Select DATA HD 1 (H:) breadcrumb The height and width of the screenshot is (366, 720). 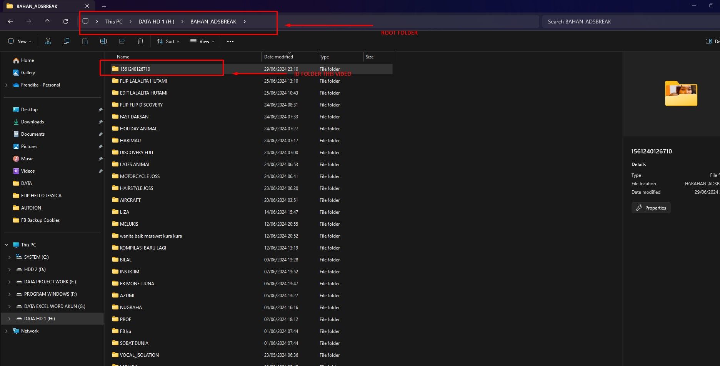tap(156, 22)
